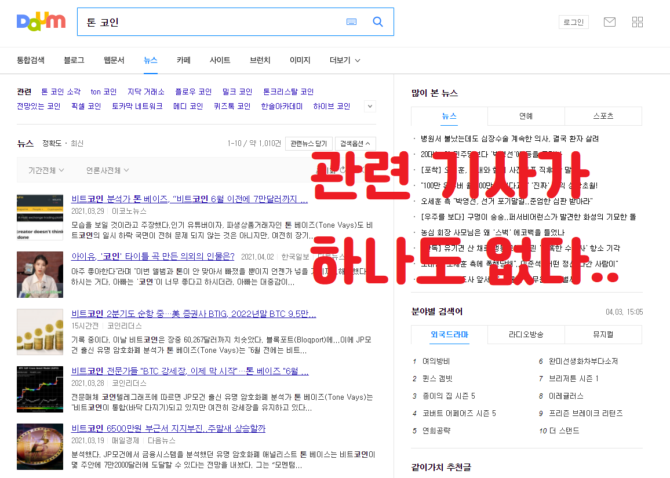This screenshot has height=478, width=670.
Task: Open related search 톤 코인 소각
Action: (x=61, y=92)
